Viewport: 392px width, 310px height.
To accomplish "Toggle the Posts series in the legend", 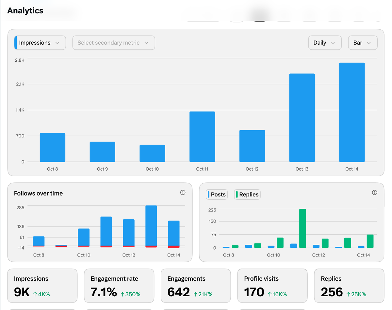I will click(217, 194).
